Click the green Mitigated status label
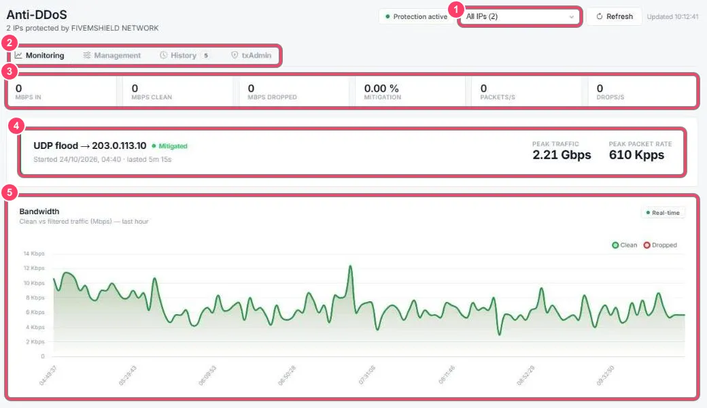Image resolution: width=707 pixels, height=408 pixels. 169,146
